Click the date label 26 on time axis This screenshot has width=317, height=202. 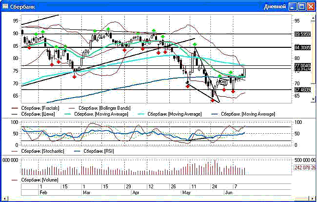(x=174, y=186)
